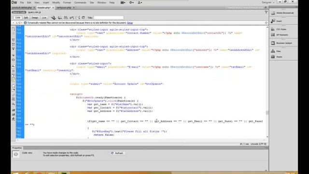Click the Preview in Browser globe icon
This screenshot has height=174, width=309.
(60, 18)
